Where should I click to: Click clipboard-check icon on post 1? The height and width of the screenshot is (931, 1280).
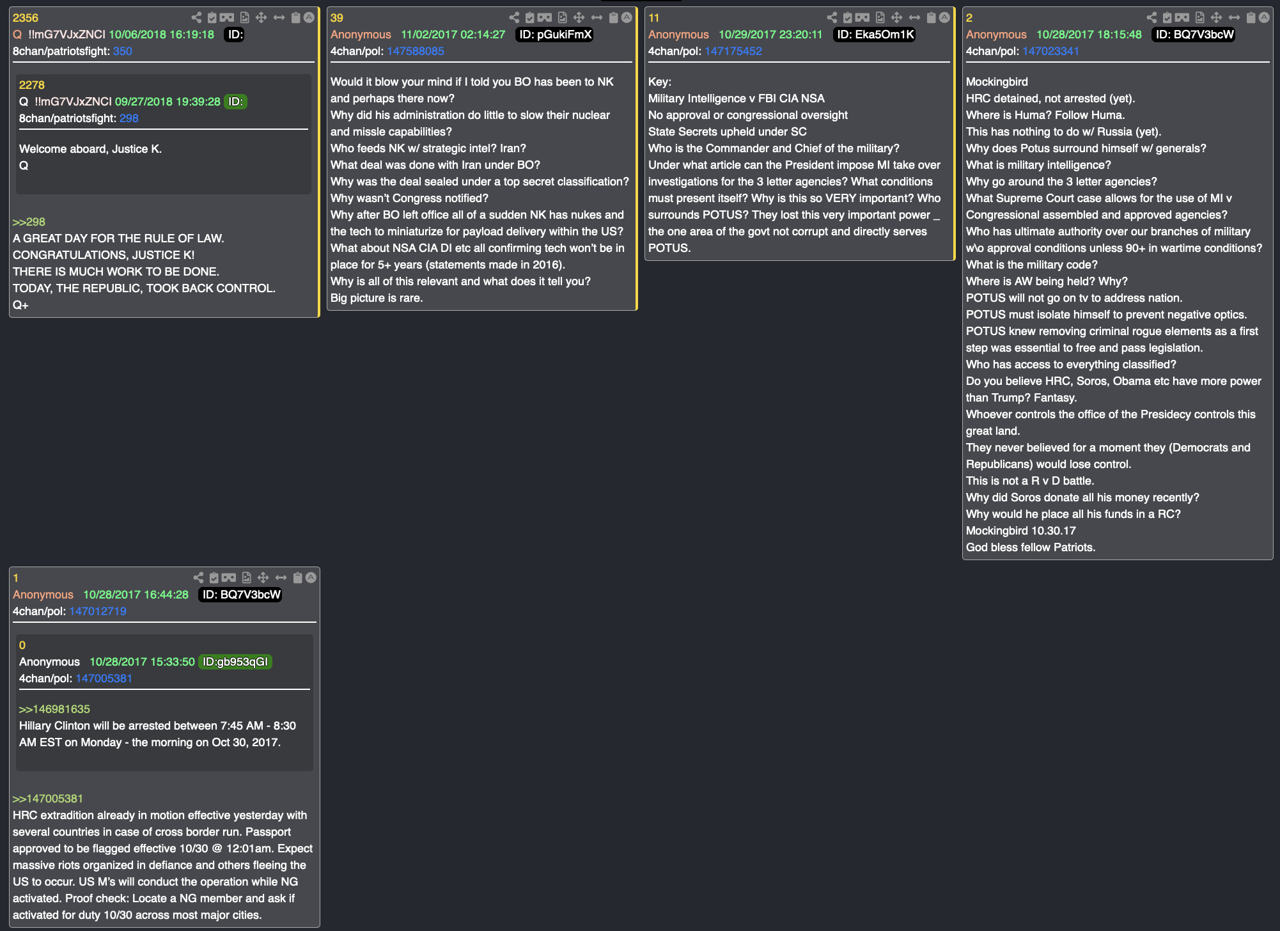[x=214, y=577]
